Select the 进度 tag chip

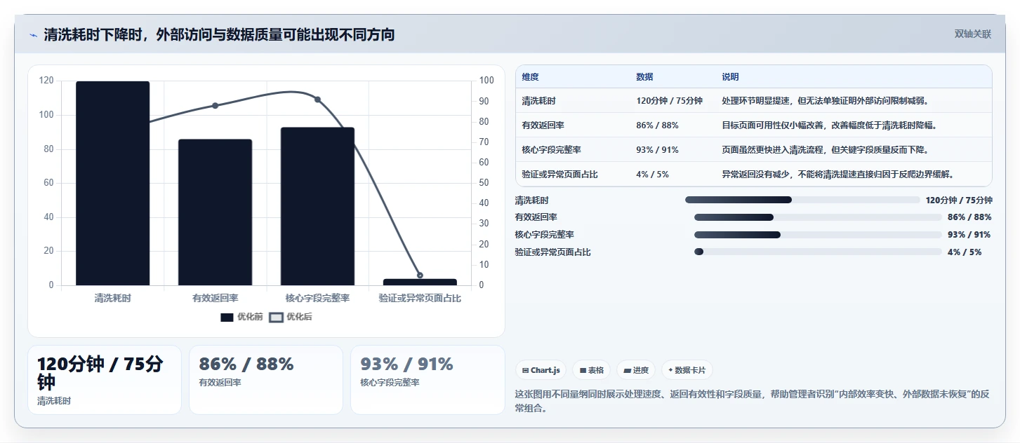636,370
